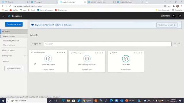Image resolution: width=184 pixels, height=103 pixels.
Task: Expand the All types dropdown
Action: point(36,44)
